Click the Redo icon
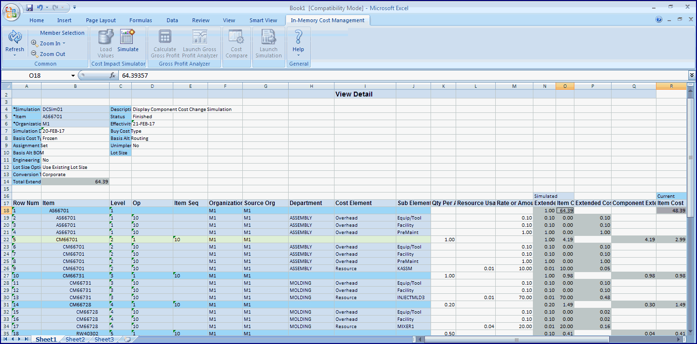This screenshot has width=697, height=344. [x=55, y=8]
